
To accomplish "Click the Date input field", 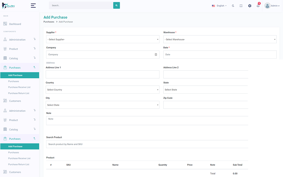I will click(x=220, y=55).
